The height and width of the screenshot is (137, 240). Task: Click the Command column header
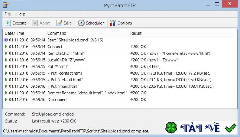pyautogui.click(x=57, y=33)
